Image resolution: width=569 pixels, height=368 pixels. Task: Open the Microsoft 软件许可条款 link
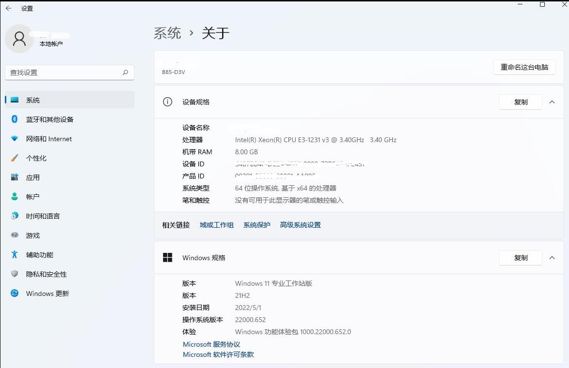(218, 354)
